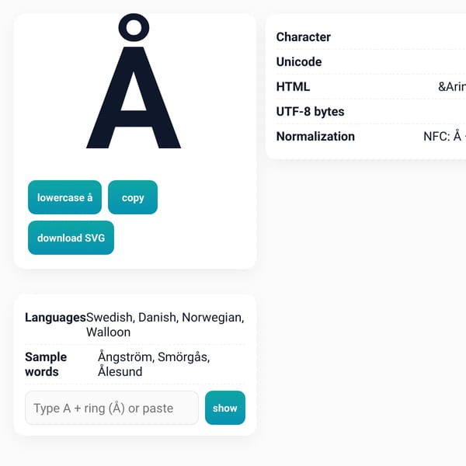466x466 pixels.
Task: Select the UTF-8 bytes row label
Action: 310,112
